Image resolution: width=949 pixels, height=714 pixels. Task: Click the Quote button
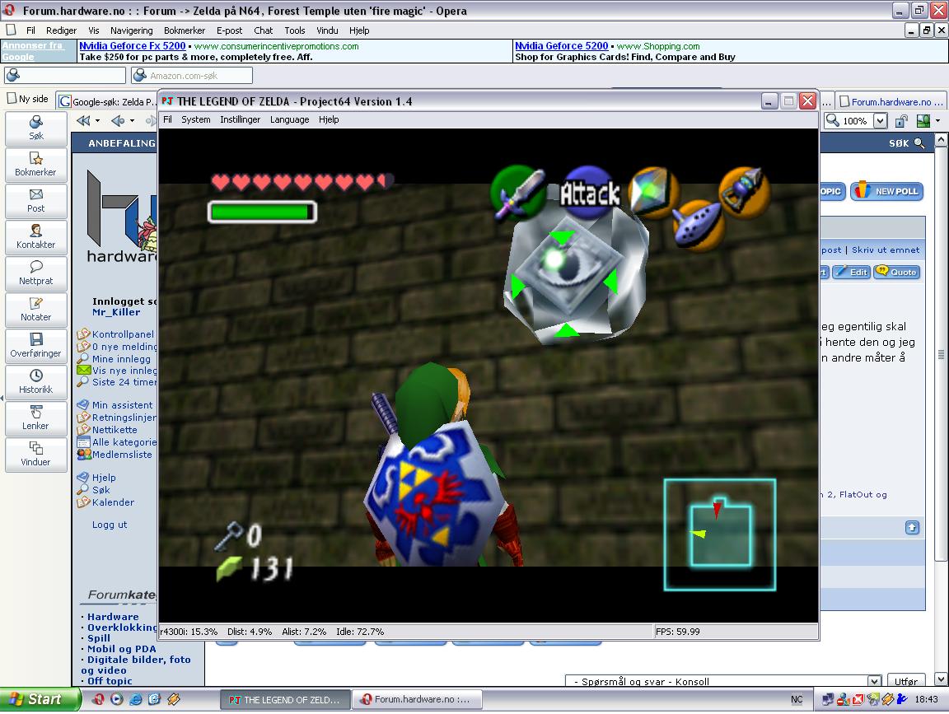[x=897, y=273]
